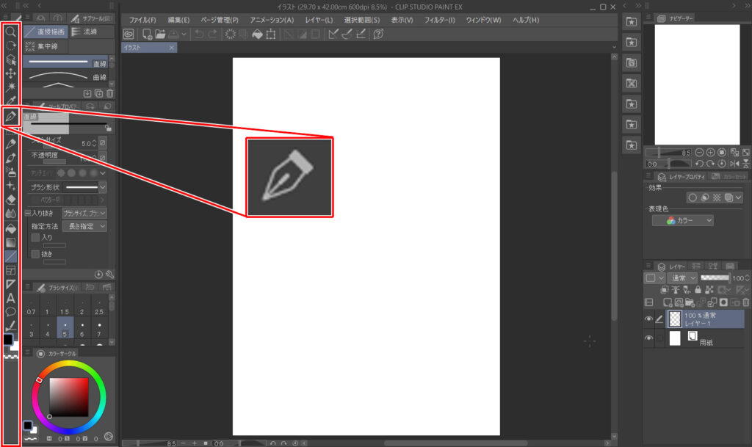Click the Open file folder icon
Image resolution: width=752 pixels, height=447 pixels.
coord(160,34)
